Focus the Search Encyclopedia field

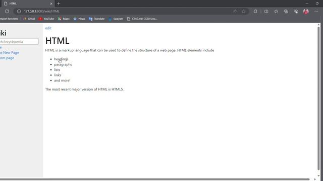19,42
